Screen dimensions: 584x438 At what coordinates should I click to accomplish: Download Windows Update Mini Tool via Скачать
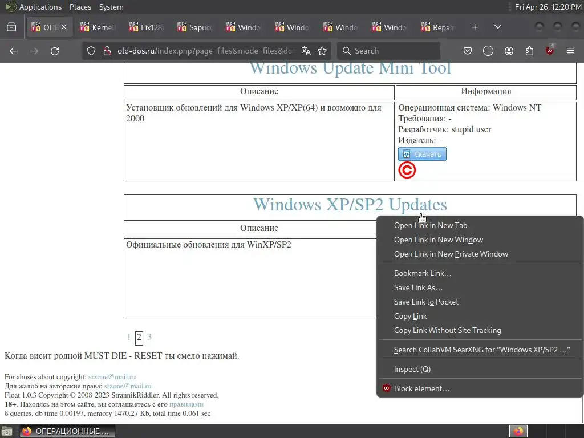(x=422, y=154)
